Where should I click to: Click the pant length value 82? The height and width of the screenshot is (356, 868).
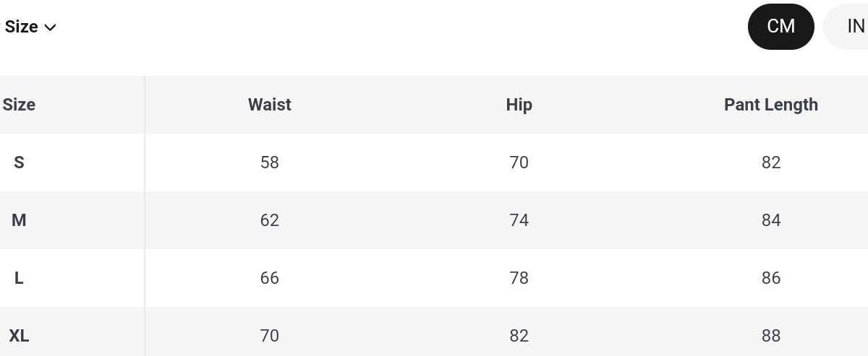click(771, 162)
